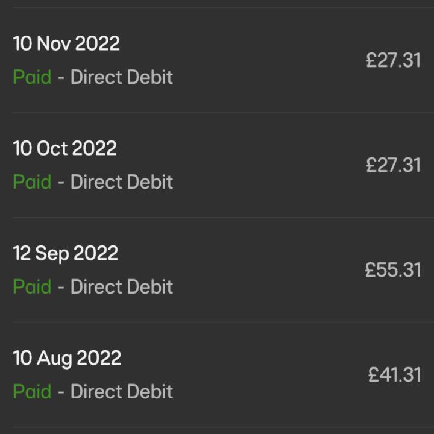Open the 10 Nov 2022 payment date
This screenshot has height=434, width=434.
66,43
